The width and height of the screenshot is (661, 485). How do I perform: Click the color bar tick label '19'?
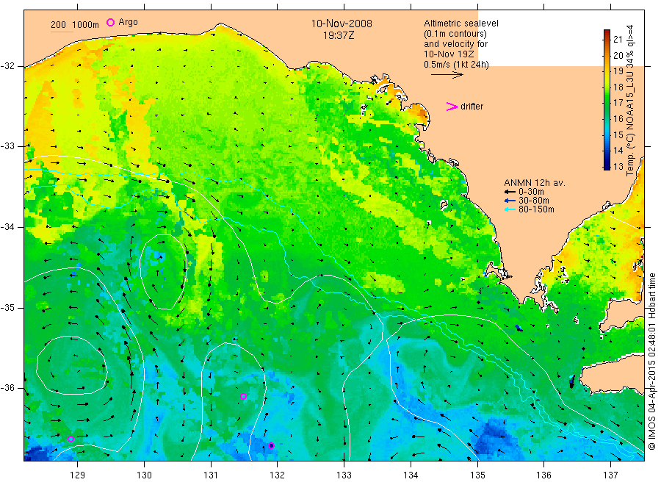(x=618, y=71)
